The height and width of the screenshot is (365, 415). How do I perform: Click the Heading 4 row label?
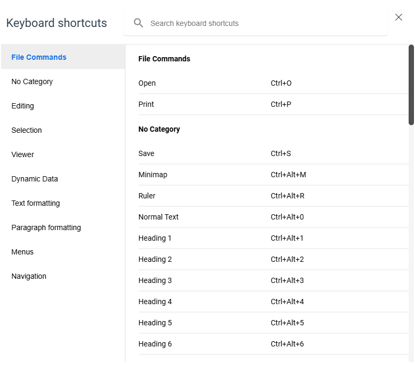click(155, 302)
